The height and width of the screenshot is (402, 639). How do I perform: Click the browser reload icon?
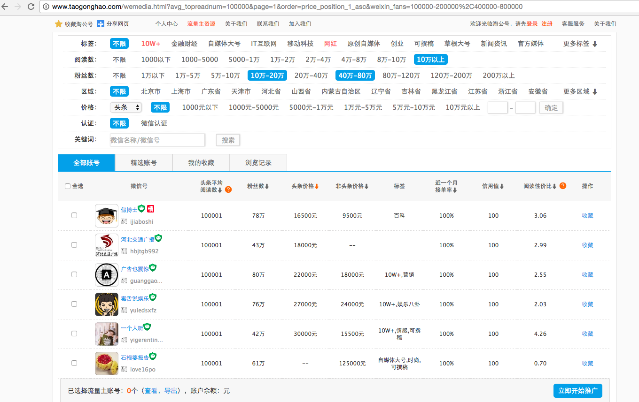point(31,7)
